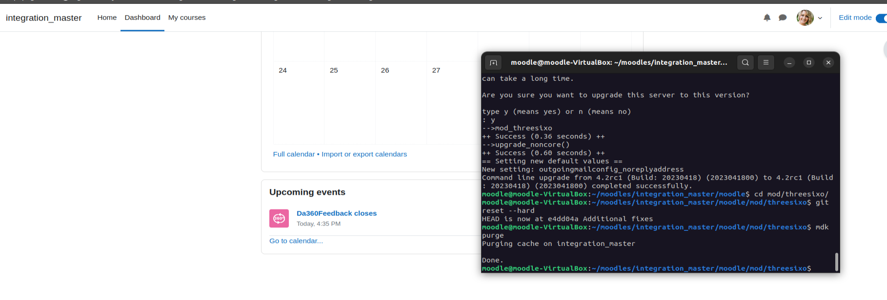The width and height of the screenshot is (887, 300).
Task: Click the terminal scrollbar handle
Action: pos(837,262)
